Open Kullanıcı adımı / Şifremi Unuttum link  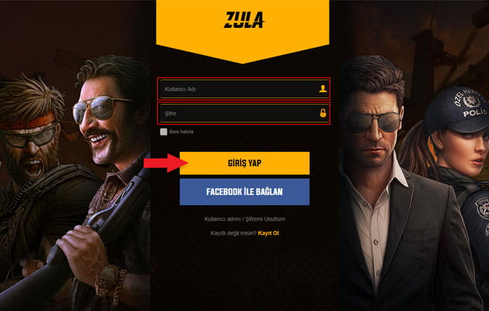(x=244, y=219)
